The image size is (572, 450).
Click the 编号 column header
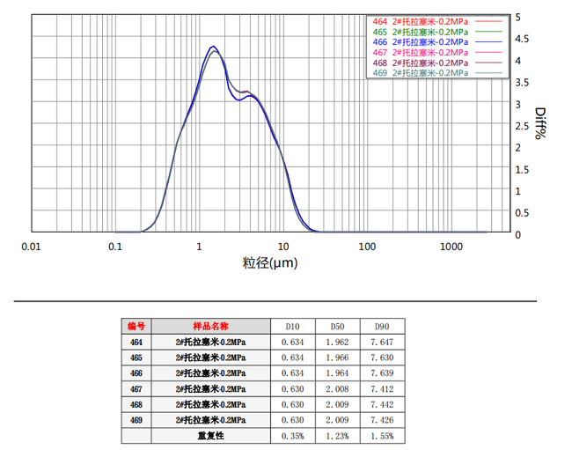point(136,325)
